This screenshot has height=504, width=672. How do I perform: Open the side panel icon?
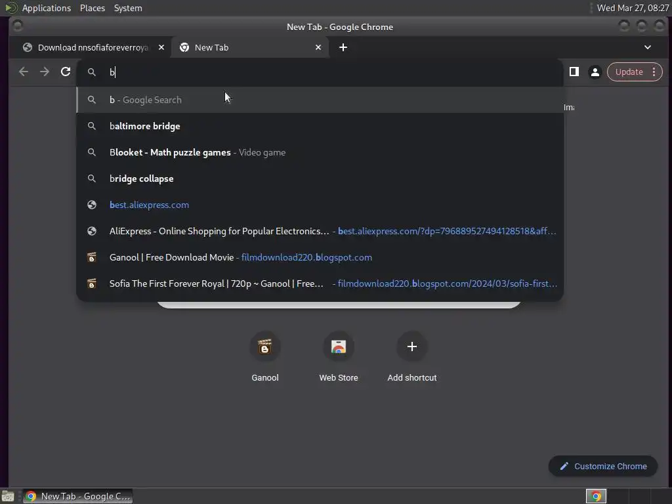click(x=574, y=72)
